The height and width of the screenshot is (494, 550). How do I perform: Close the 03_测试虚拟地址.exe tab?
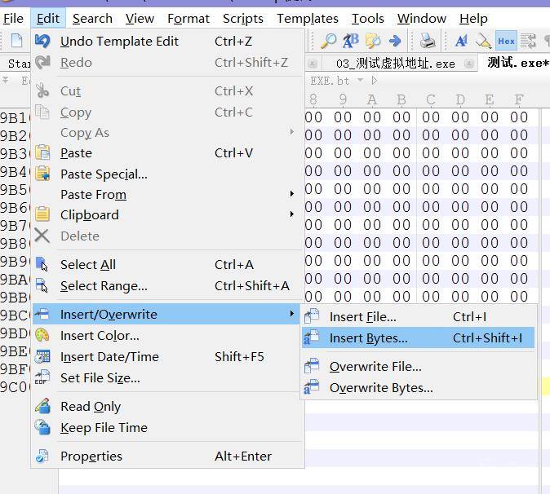tap(313, 64)
